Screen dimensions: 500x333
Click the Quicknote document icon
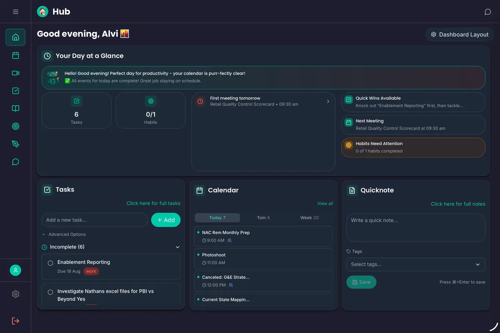click(x=352, y=190)
